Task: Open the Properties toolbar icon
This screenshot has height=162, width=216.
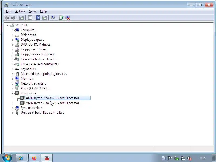Action: pyautogui.click(x=30, y=18)
